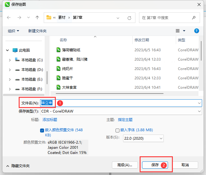Go up one folder level
Image resolution: width=206 pixels, height=175 pixels.
point(37,17)
